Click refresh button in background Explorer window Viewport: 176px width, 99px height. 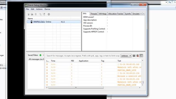pos(170,2)
